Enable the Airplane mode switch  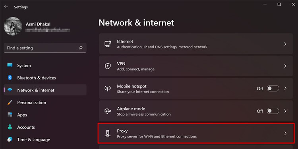click(273, 111)
